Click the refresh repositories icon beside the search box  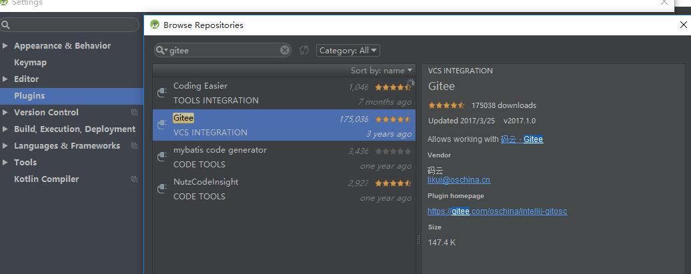pyautogui.click(x=304, y=50)
